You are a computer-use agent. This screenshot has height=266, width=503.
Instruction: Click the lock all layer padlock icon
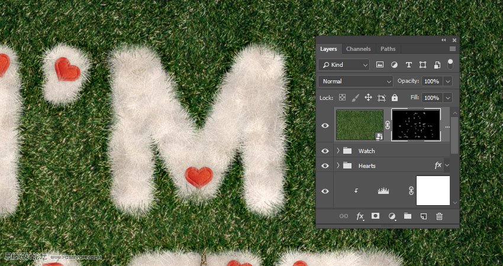tap(395, 98)
